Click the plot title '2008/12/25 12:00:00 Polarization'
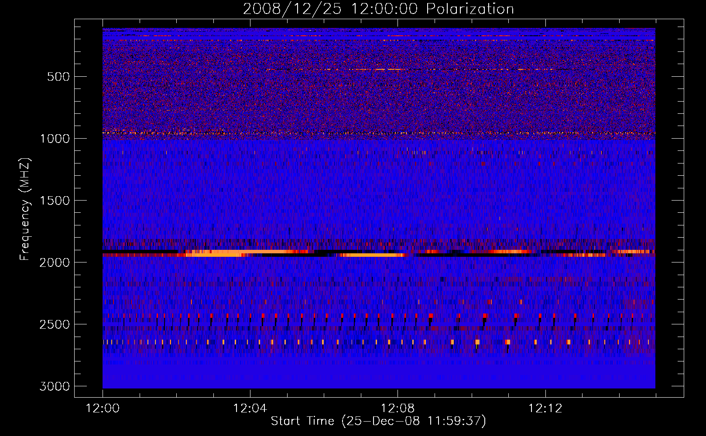 [x=378, y=9]
